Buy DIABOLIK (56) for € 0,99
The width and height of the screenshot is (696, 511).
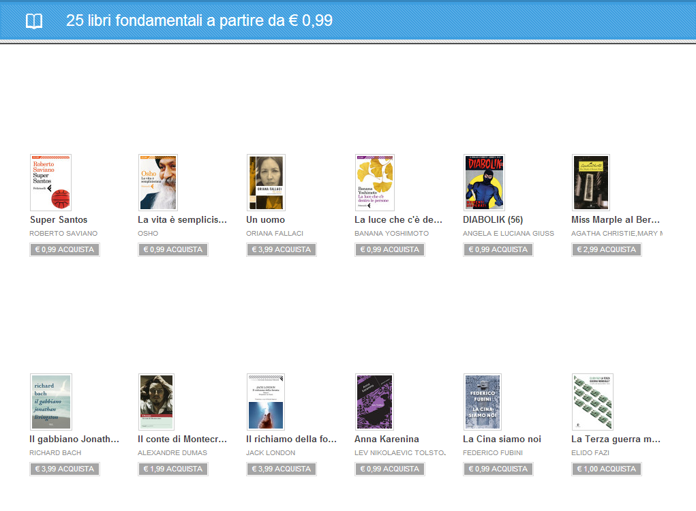point(498,250)
